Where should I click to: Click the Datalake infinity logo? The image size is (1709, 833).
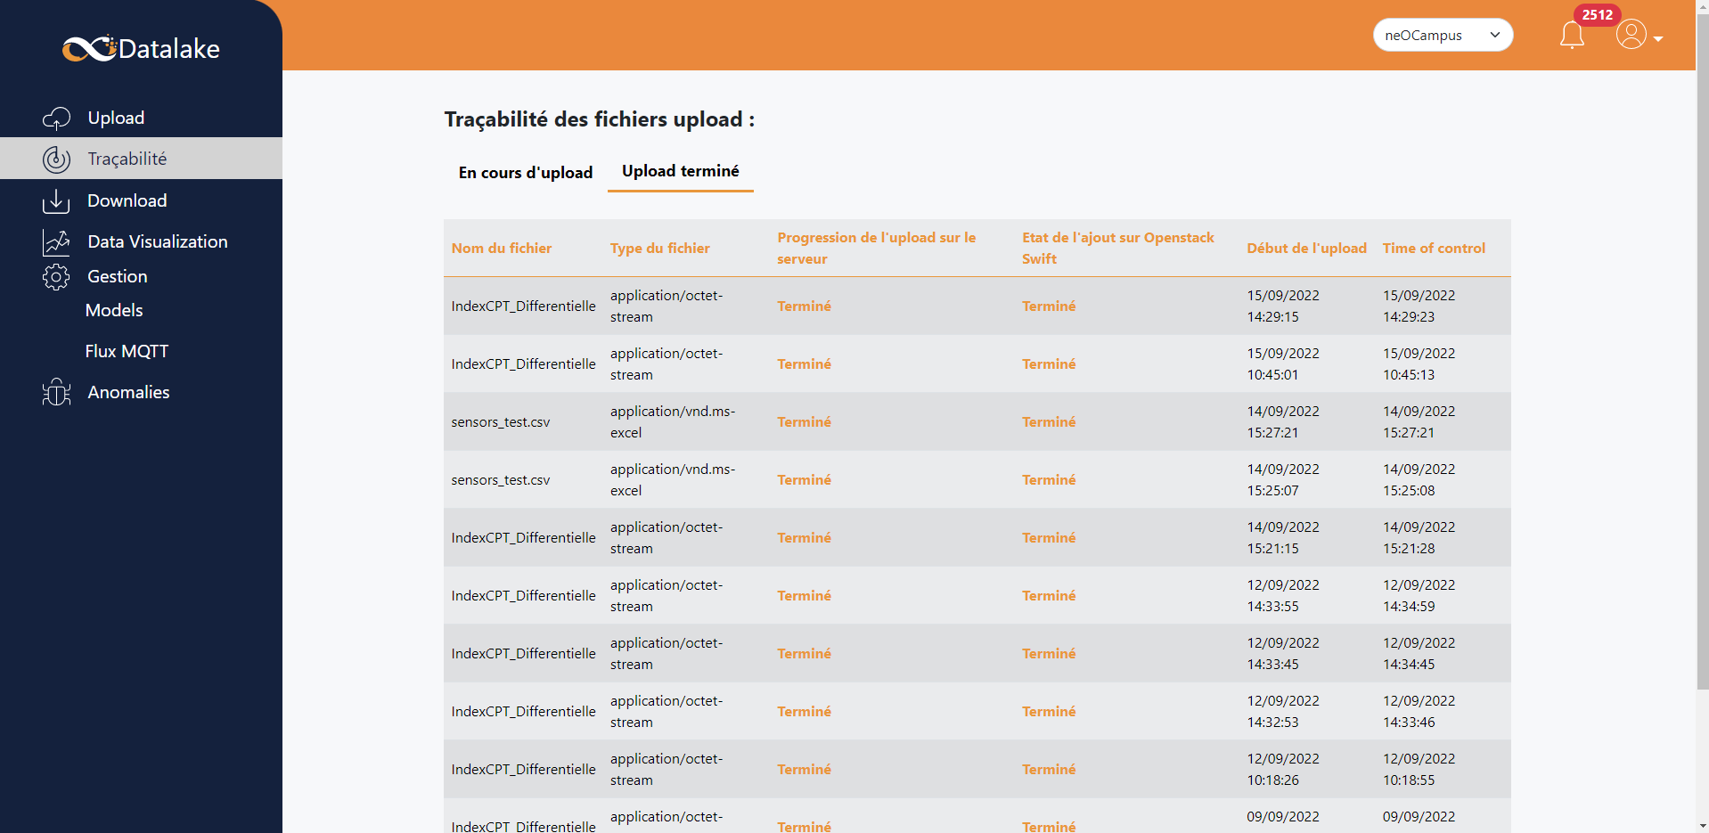(89, 48)
